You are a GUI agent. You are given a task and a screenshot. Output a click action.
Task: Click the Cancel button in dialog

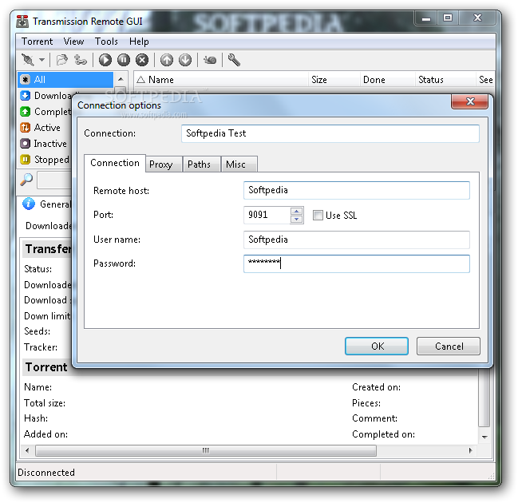(x=449, y=346)
